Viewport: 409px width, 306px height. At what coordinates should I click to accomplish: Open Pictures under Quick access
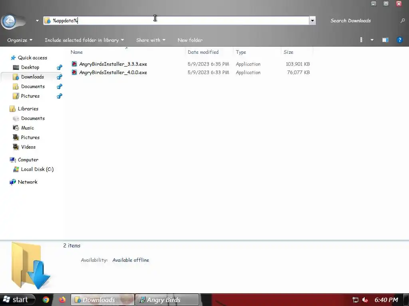point(30,96)
